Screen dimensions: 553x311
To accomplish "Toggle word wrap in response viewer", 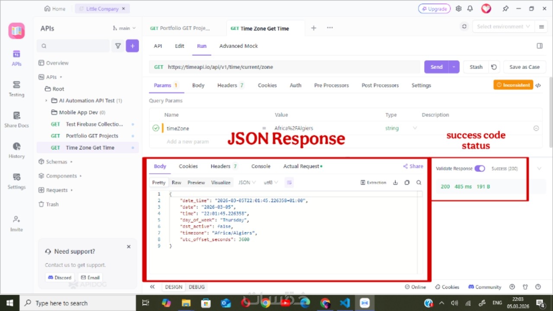I will 289,183.
